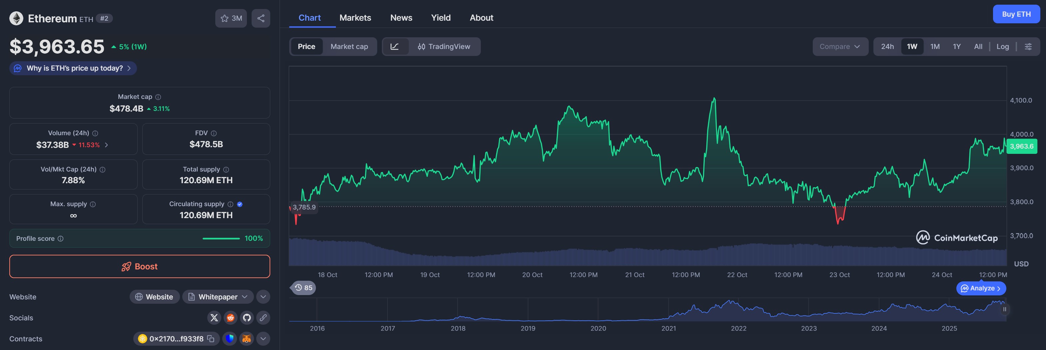The image size is (1046, 350).
Task: Click the Boost button
Action: (x=140, y=266)
